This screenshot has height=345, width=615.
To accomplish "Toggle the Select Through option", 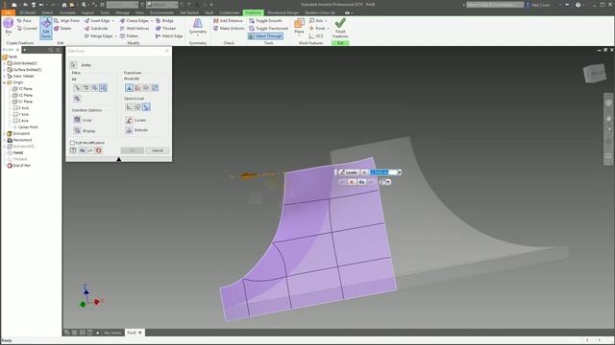I will pos(265,36).
